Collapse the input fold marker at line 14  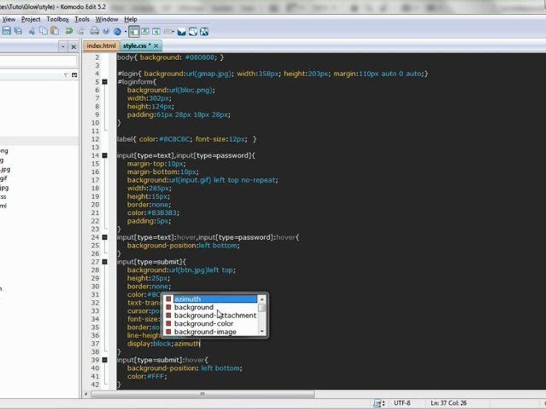[x=105, y=156]
